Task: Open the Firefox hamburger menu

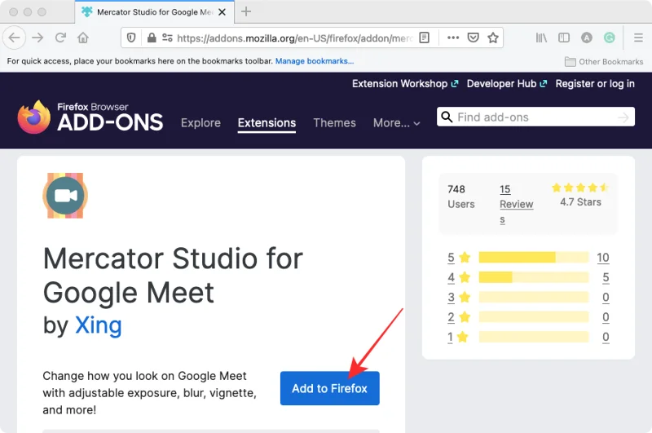Action: (638, 38)
